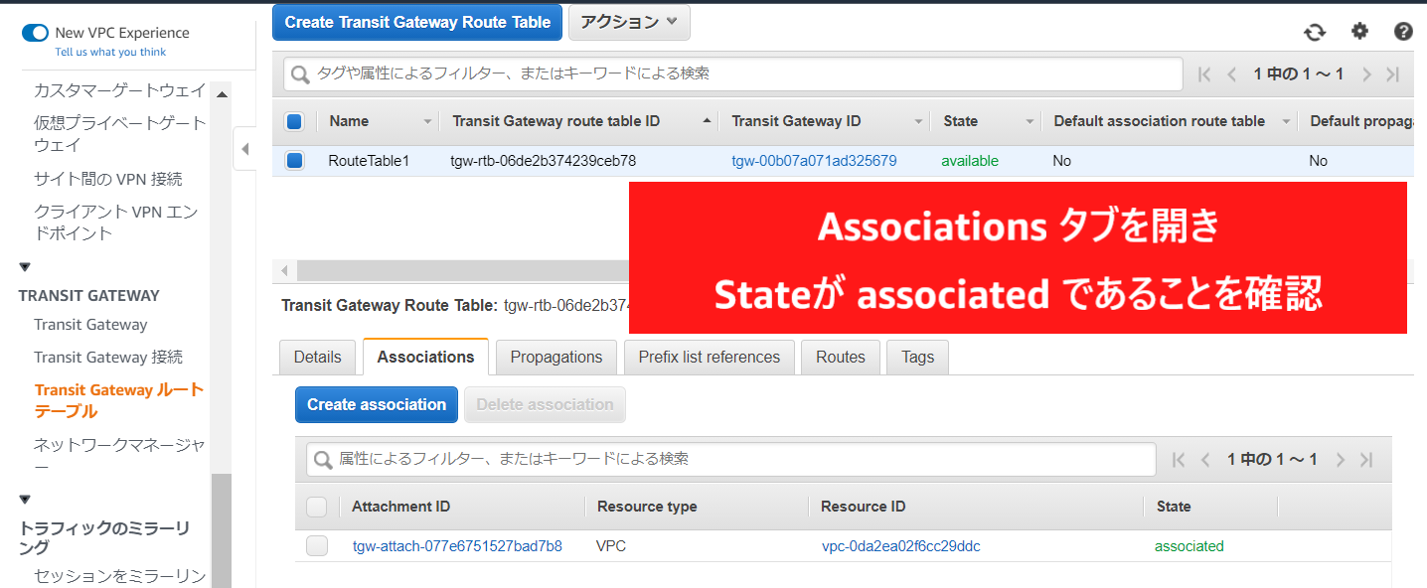Select the tgw-attach association row checkbox

point(316,546)
